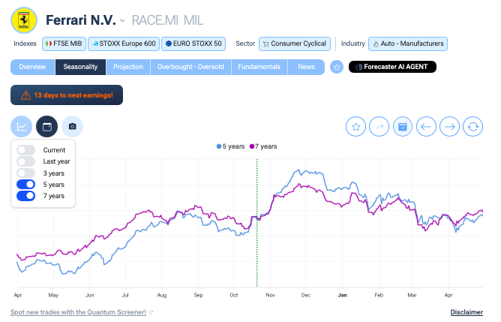
Task: Turn on the Last year toggle
Action: coord(26,161)
